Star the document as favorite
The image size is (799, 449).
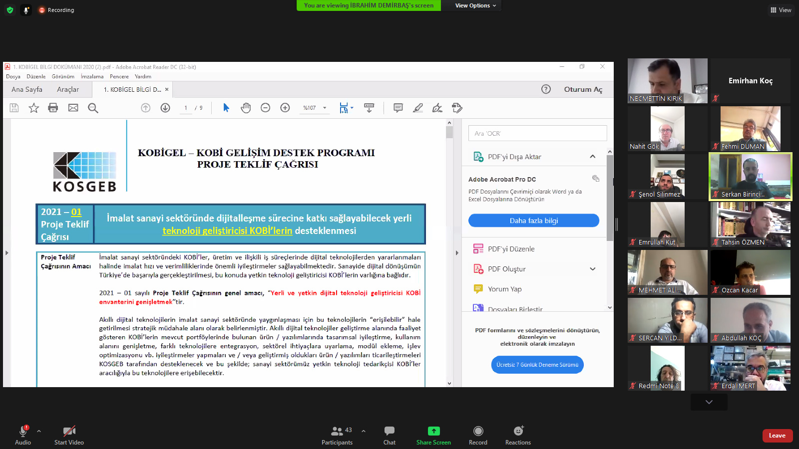pos(33,108)
